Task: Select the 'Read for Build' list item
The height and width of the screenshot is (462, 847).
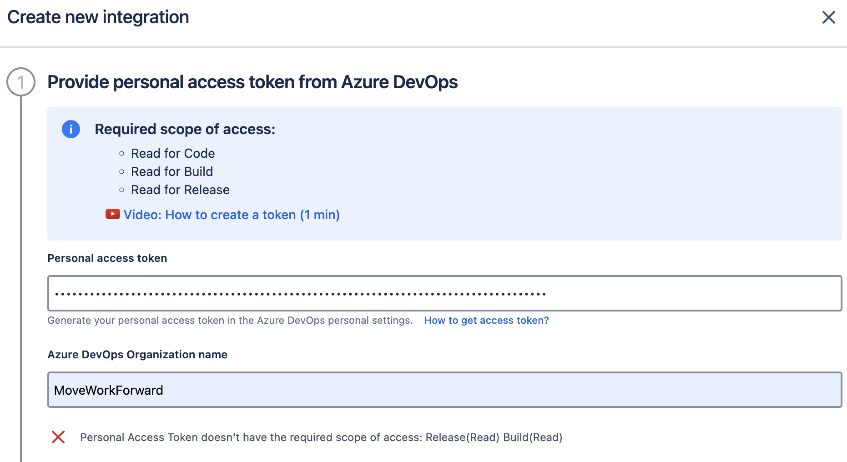Action: click(x=172, y=172)
